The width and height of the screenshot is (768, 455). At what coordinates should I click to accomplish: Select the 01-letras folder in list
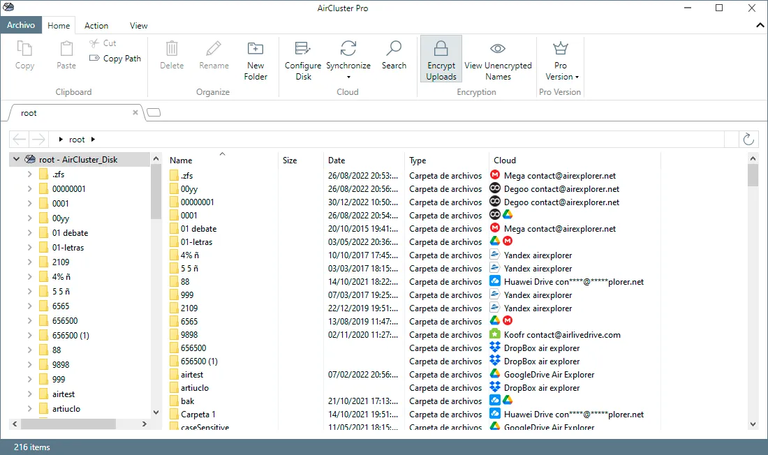tap(196, 242)
